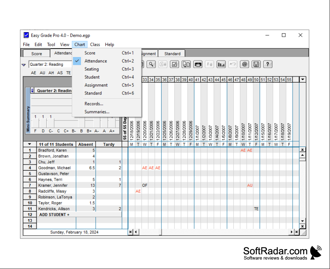Jump to first day with horizontal scroll button
The width and height of the screenshot is (330, 269).
tap(130, 232)
